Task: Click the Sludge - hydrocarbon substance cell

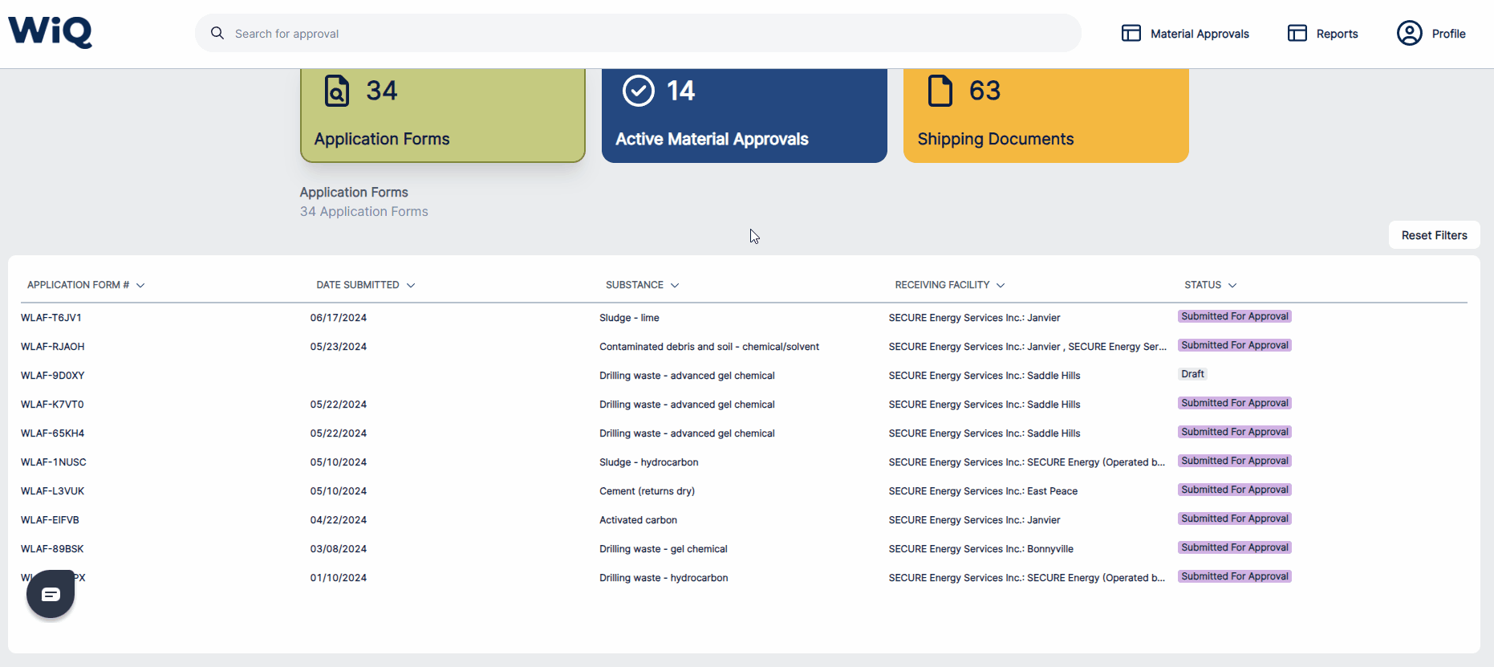Action: (649, 462)
